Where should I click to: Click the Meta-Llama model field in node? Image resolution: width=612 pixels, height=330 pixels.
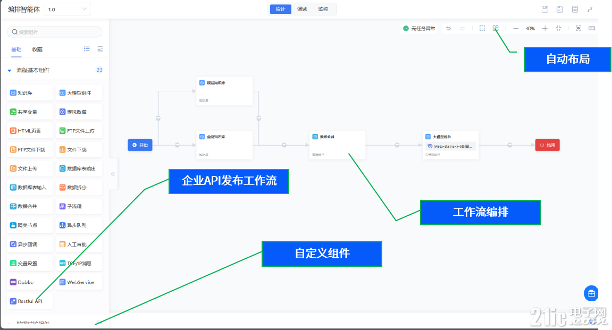[x=450, y=146]
